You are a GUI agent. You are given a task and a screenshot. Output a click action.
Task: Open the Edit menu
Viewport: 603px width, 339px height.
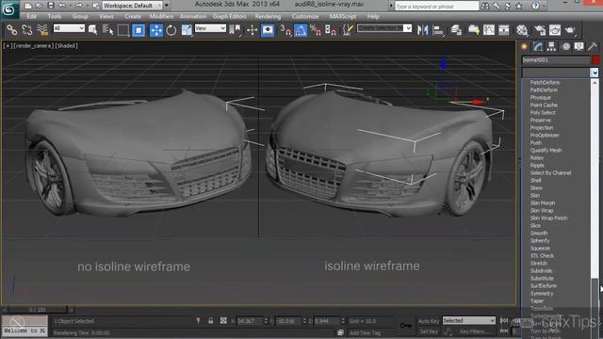(x=31, y=17)
